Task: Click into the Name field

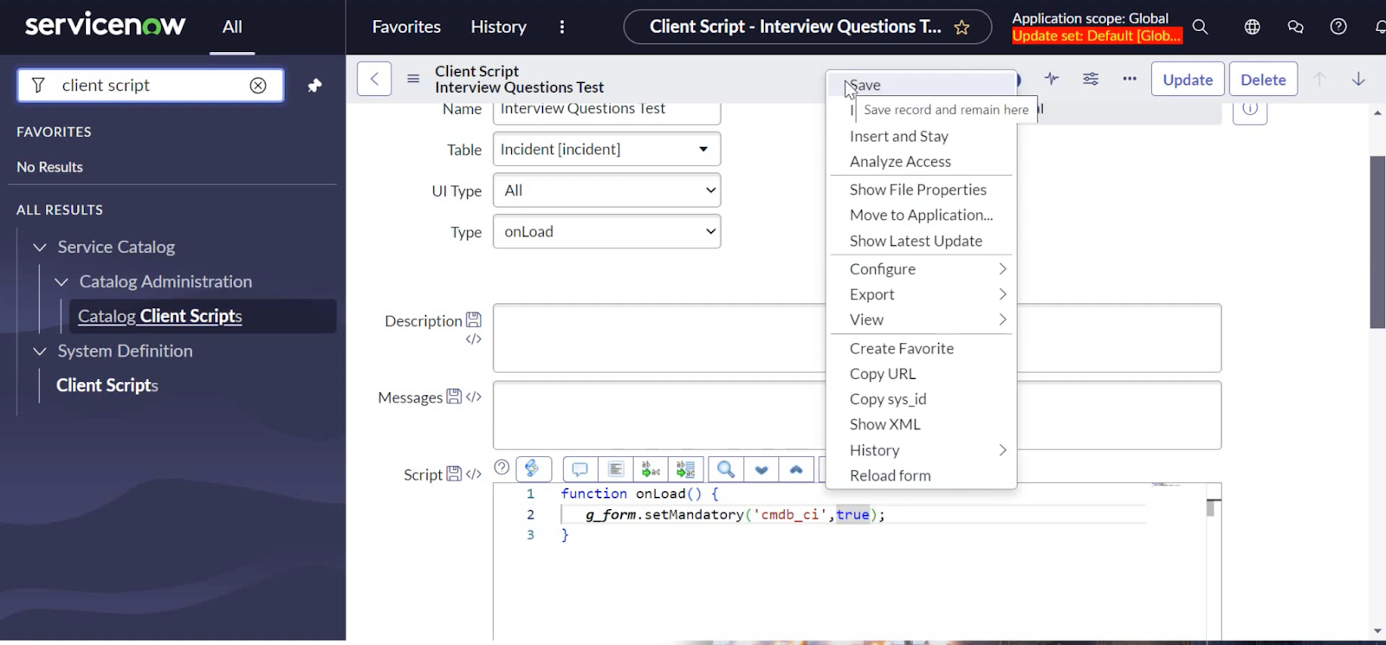Action: click(x=606, y=111)
